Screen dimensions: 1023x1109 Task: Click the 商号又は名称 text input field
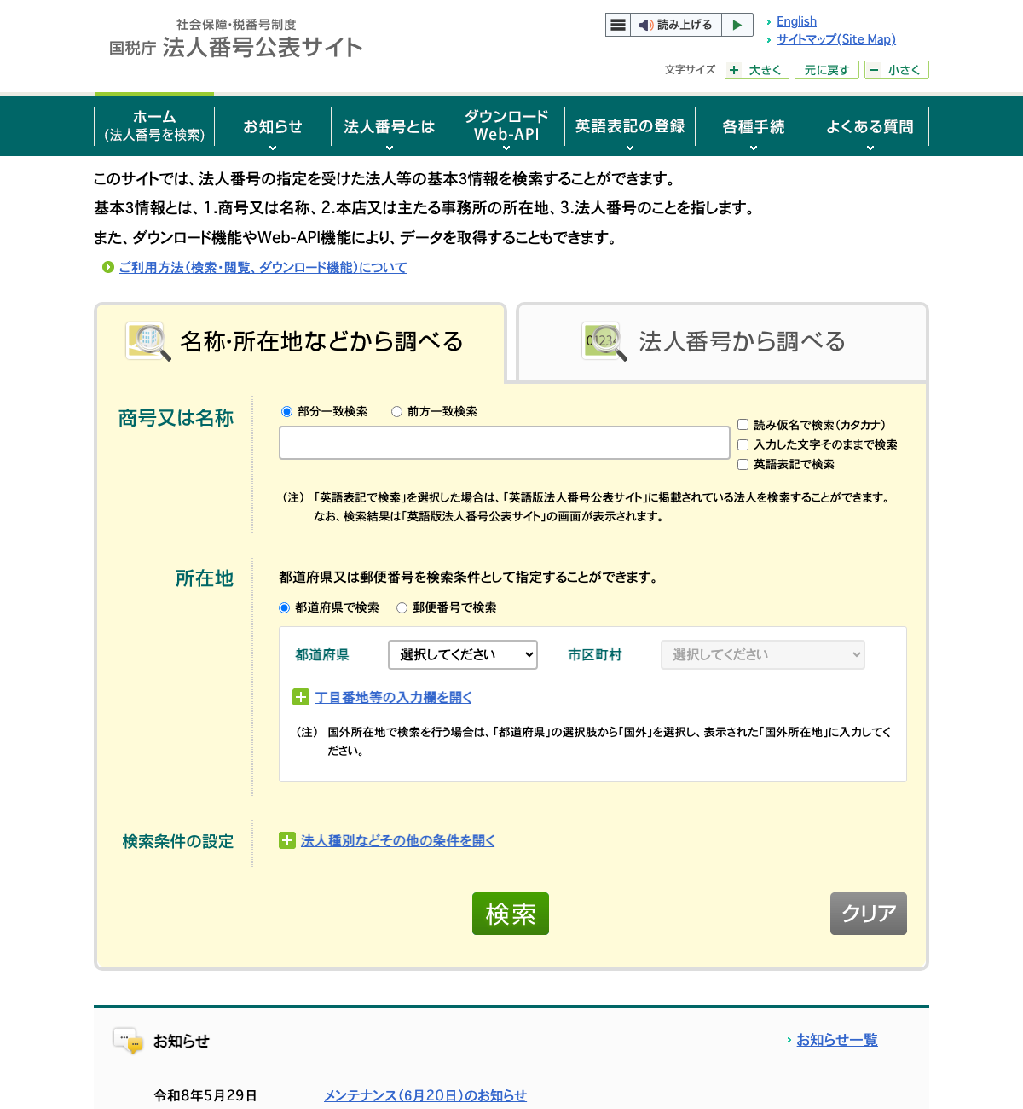coord(505,443)
